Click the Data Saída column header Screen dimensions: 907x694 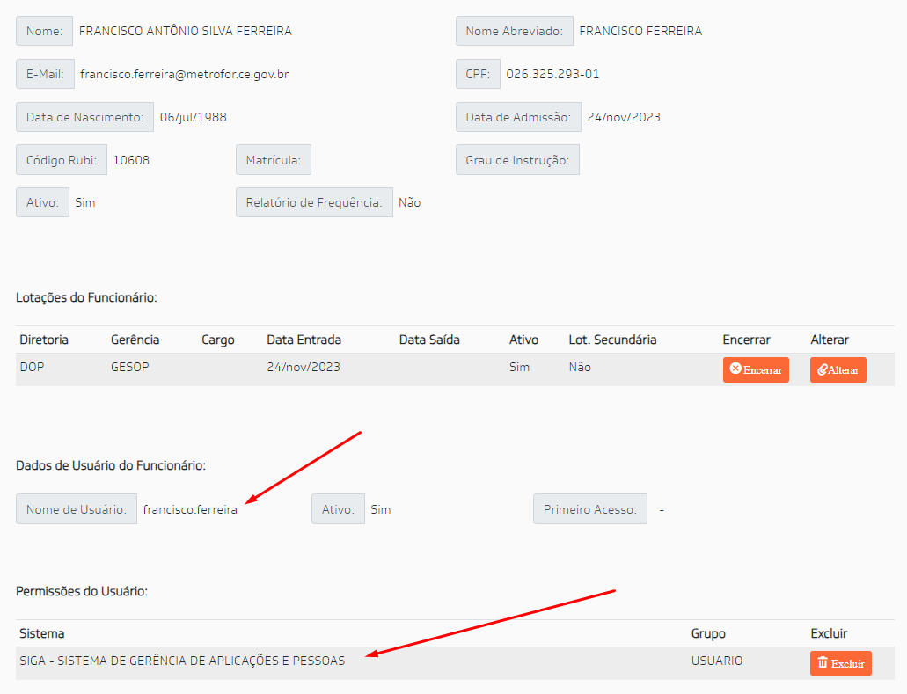(429, 340)
